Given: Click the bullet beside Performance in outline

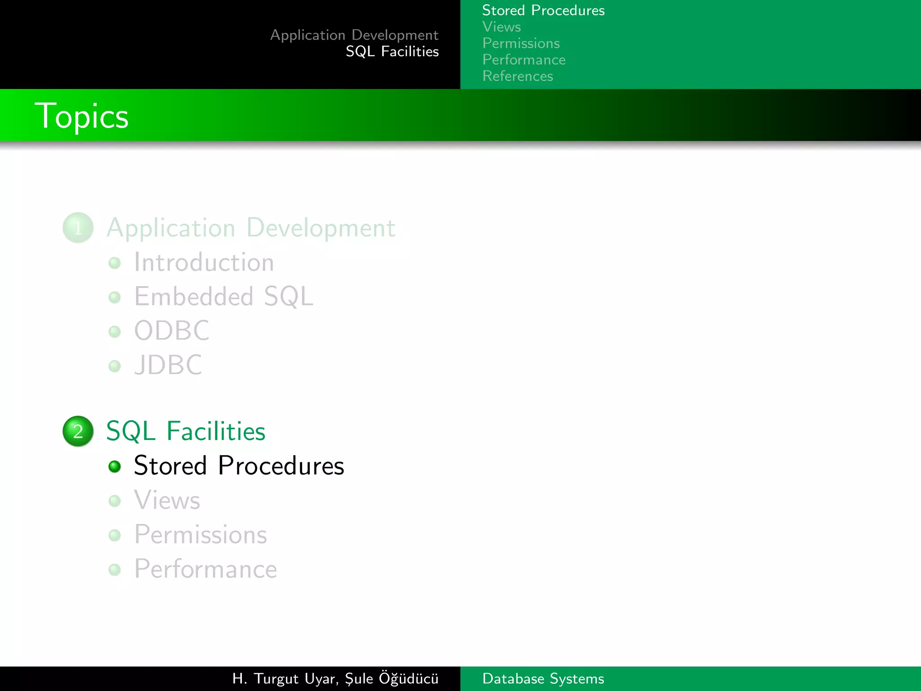Looking at the screenshot, I should [x=115, y=570].
